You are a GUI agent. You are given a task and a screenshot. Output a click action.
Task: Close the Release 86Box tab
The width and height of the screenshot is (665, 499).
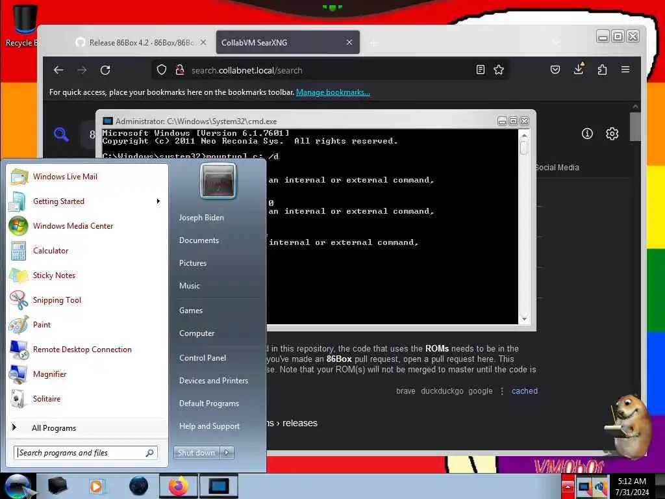(x=203, y=42)
